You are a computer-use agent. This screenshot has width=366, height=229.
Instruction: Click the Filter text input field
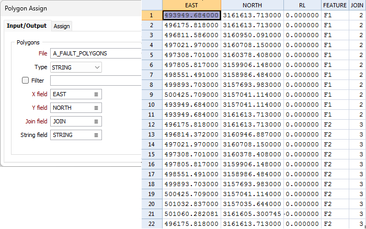(x=96, y=81)
